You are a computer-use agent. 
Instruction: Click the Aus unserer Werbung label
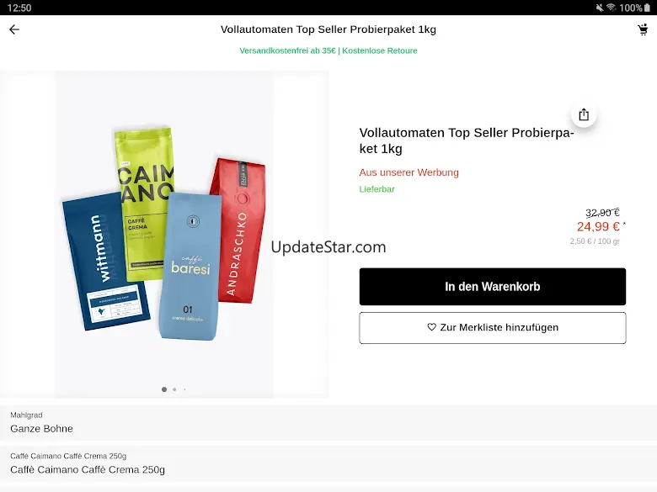pyautogui.click(x=409, y=172)
